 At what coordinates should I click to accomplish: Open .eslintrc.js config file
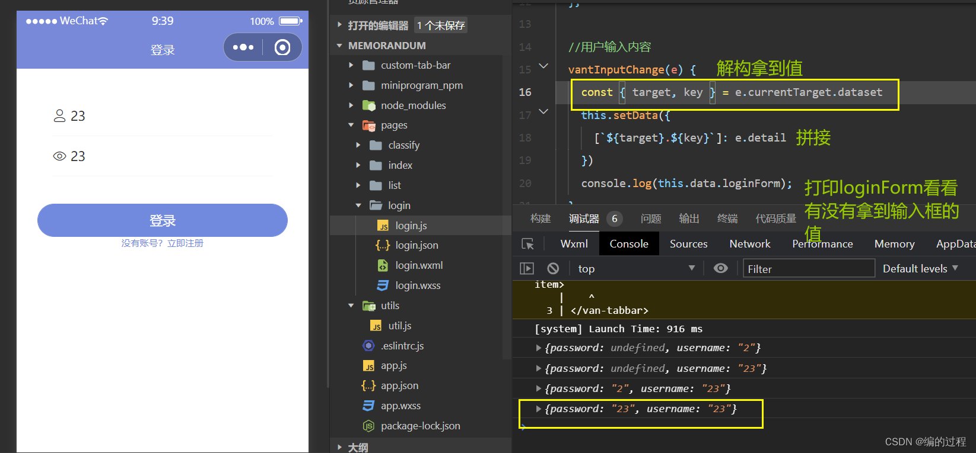coord(402,346)
